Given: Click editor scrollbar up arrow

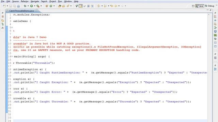Looking at the screenshot, I should [x=209, y=15].
